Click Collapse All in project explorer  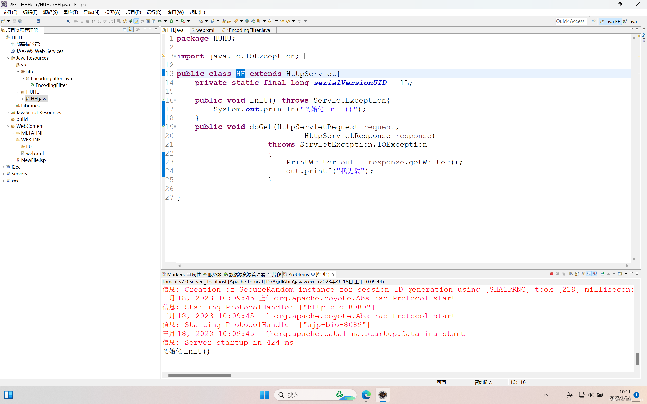(124, 29)
